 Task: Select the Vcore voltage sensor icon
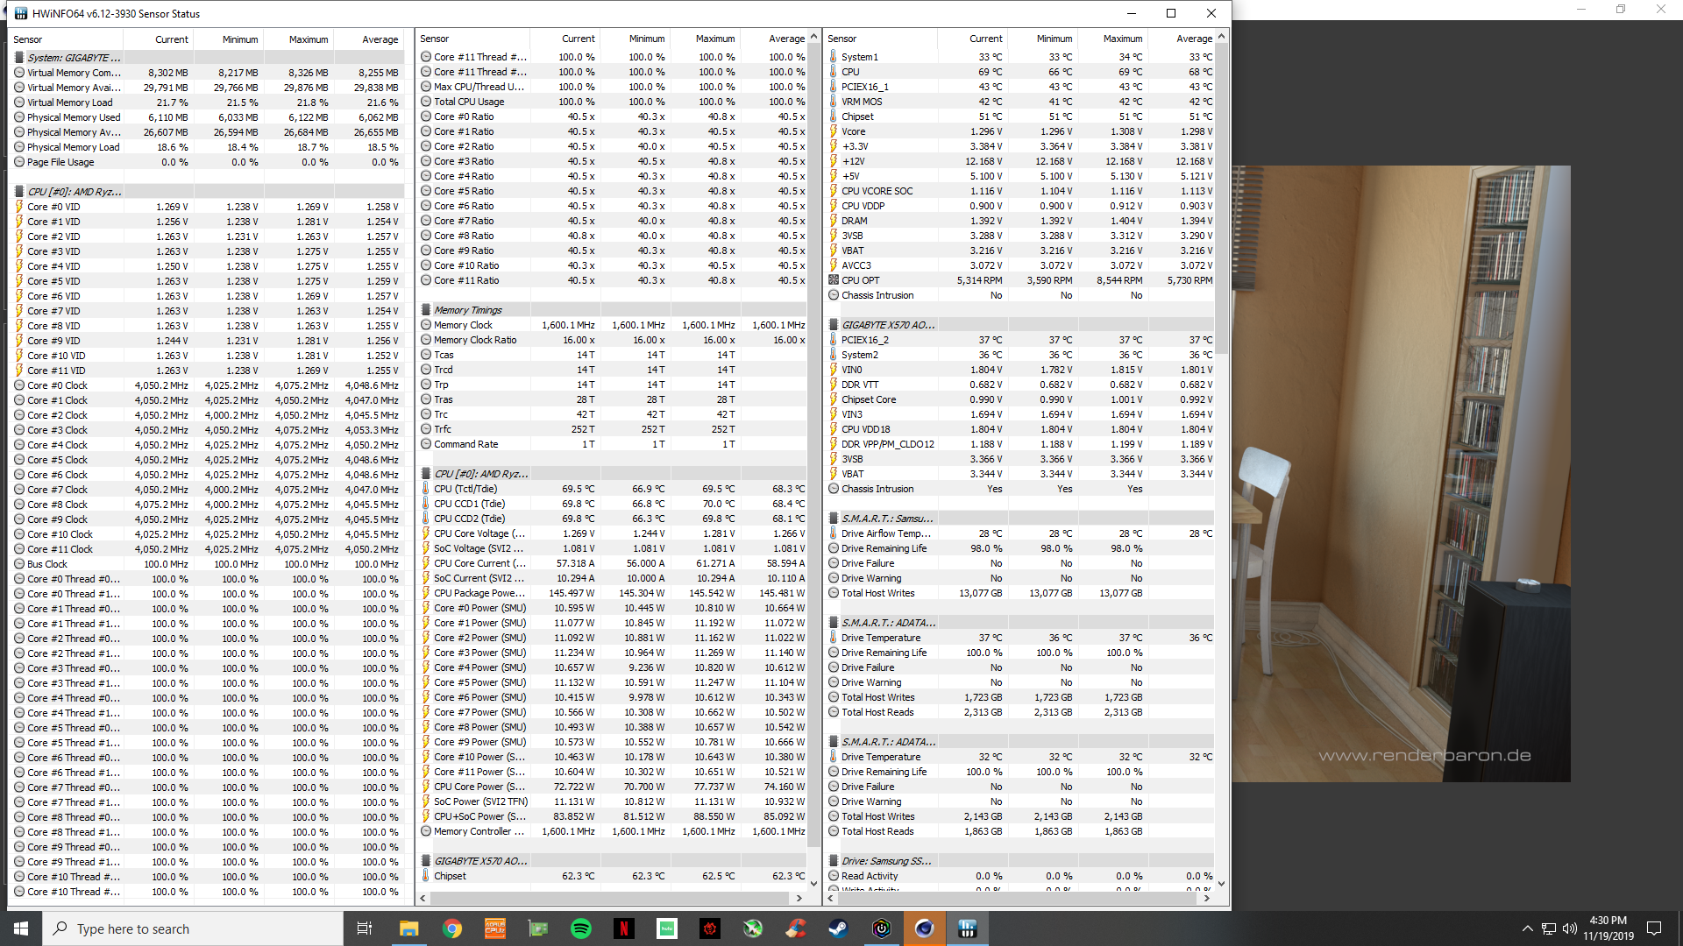coord(834,131)
